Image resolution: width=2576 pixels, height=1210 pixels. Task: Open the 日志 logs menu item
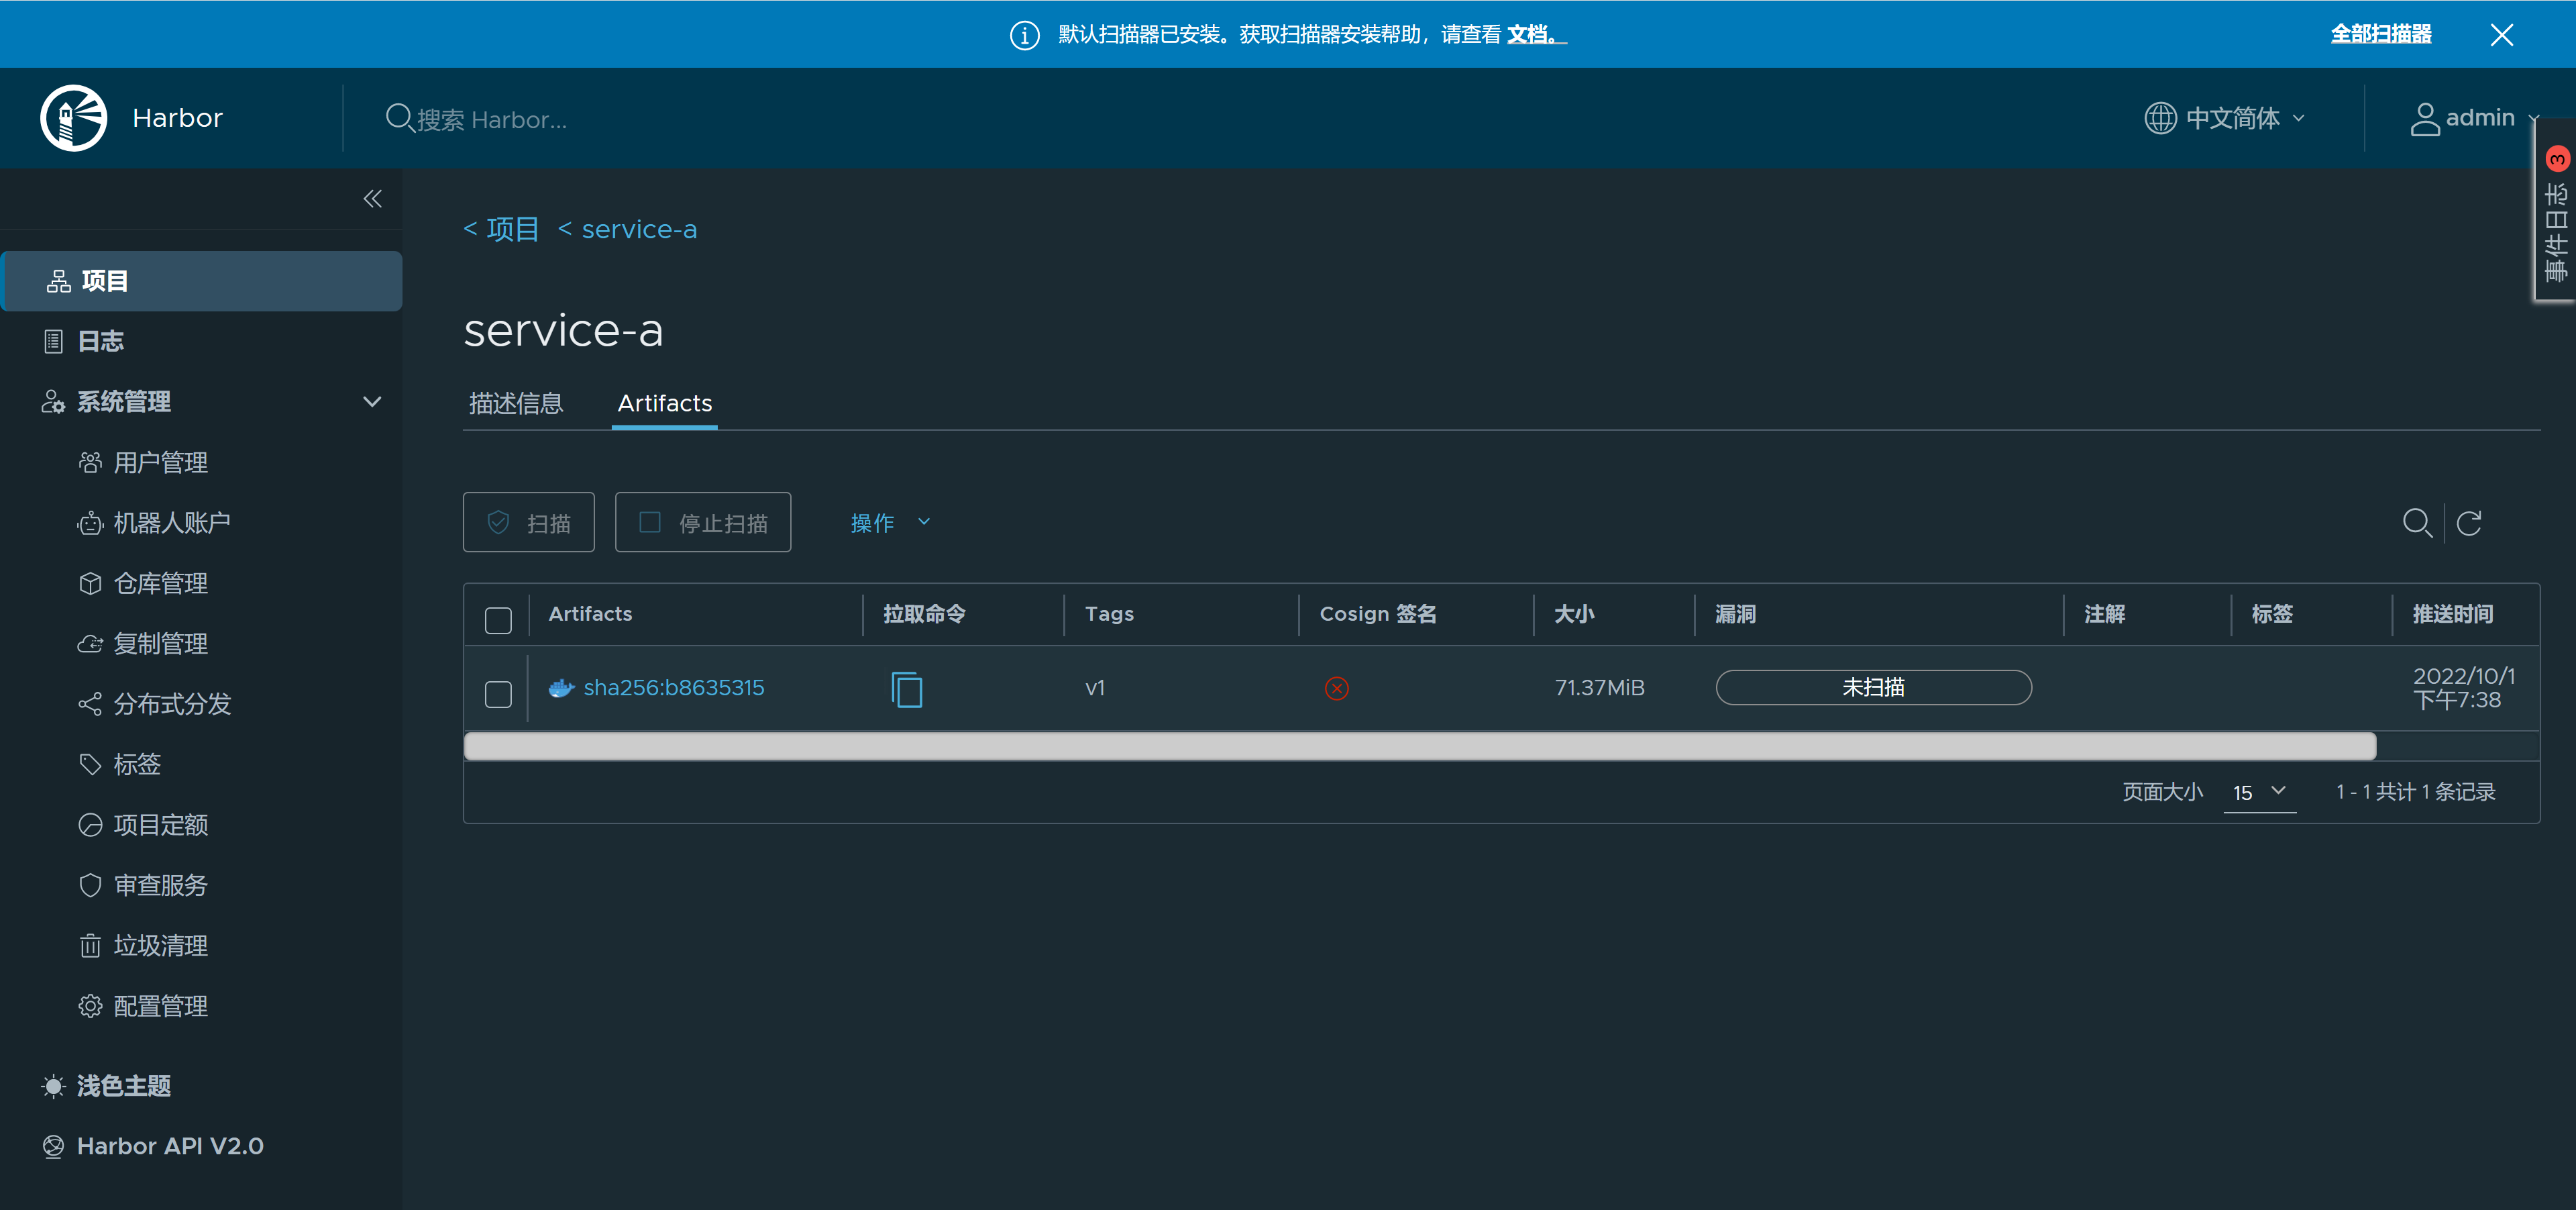pos(100,341)
